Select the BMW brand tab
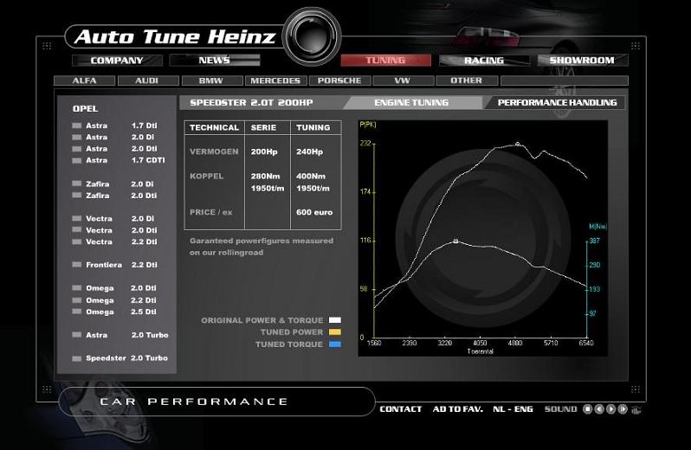This screenshot has height=450, width=691. (210, 80)
